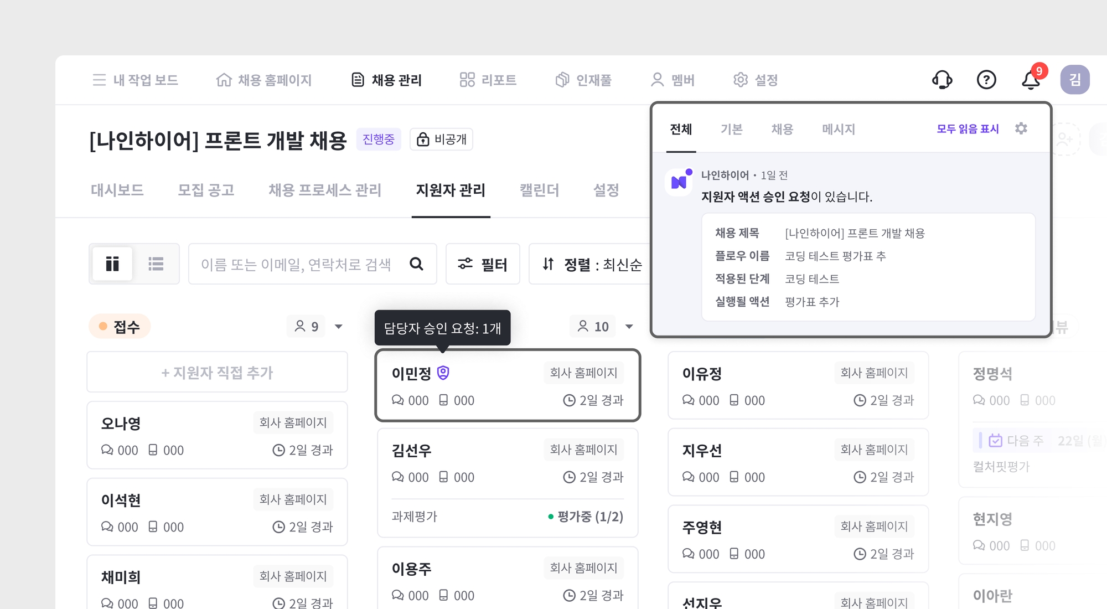
Task: Switch to kanban board view
Action: 112,264
